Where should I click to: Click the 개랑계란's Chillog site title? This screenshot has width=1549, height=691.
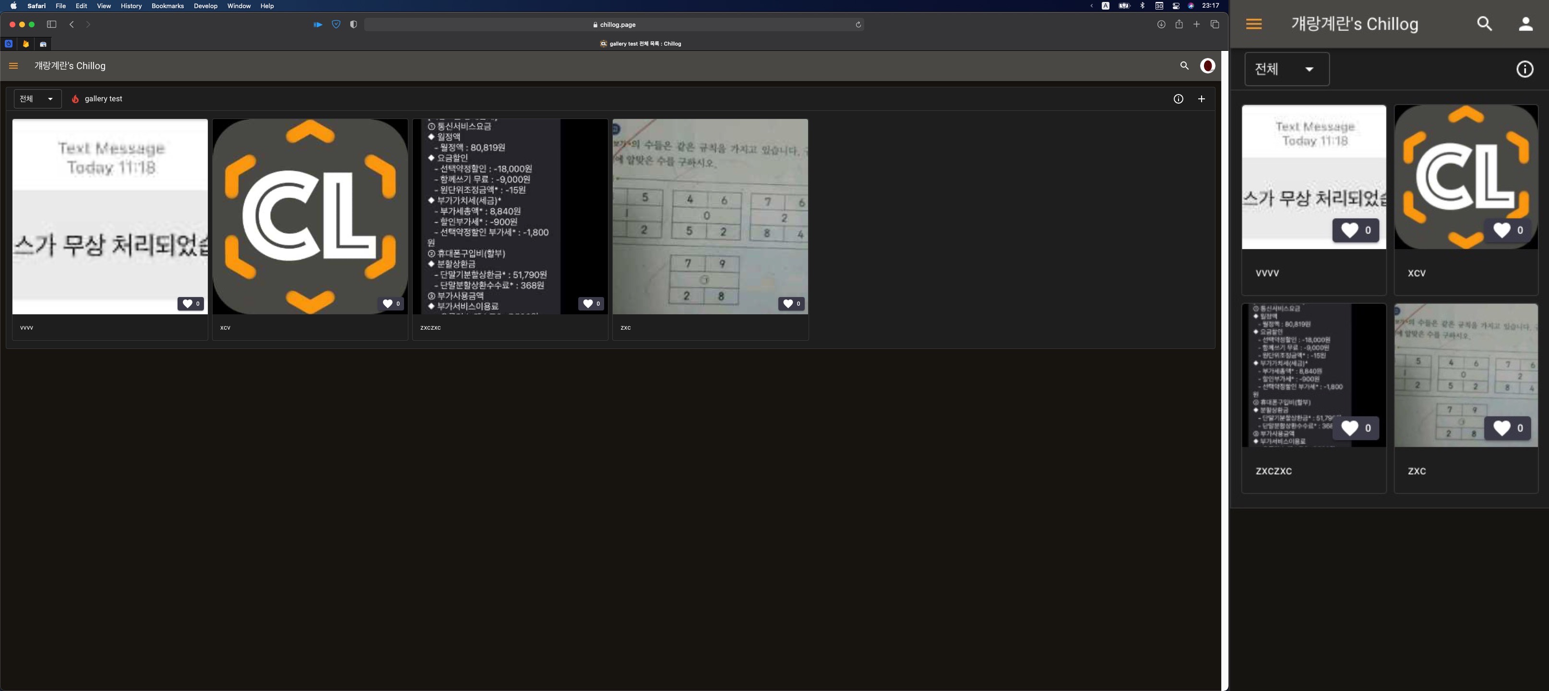[70, 66]
